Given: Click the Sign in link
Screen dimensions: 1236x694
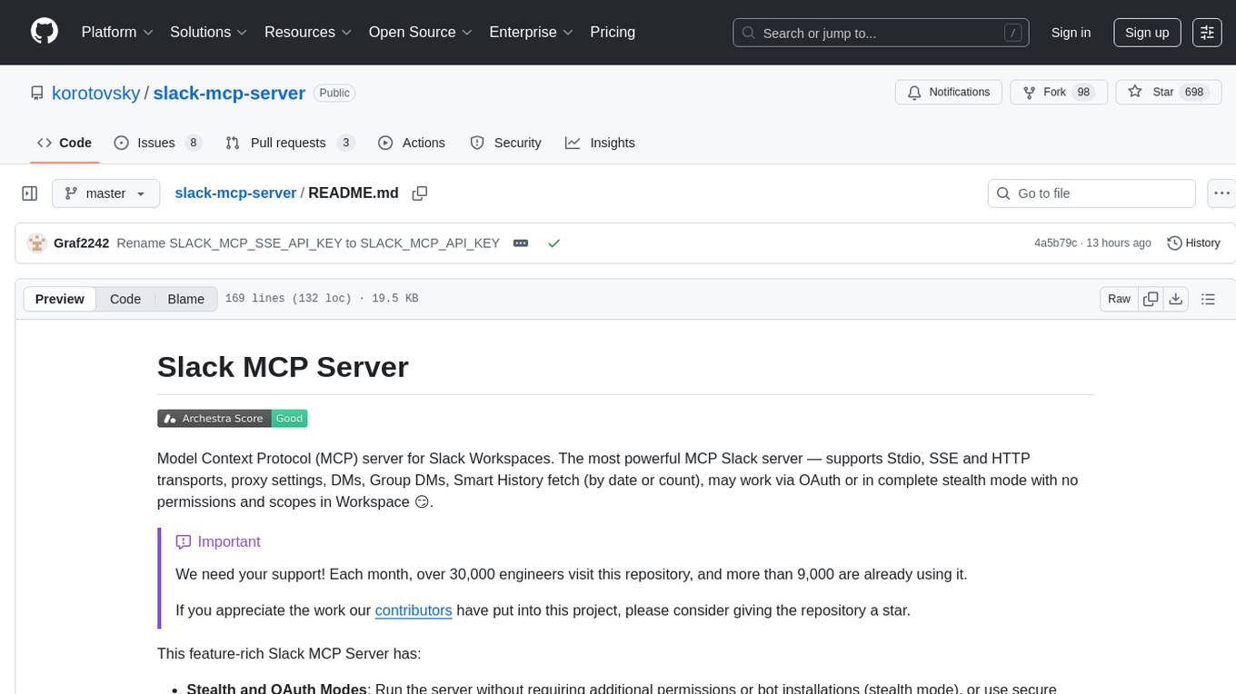Looking at the screenshot, I should (1071, 33).
